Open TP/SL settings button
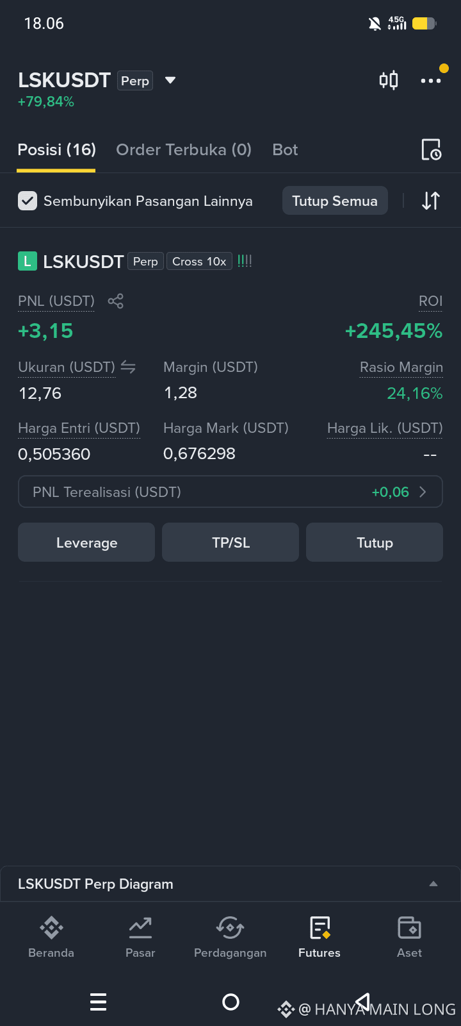Screen dimensions: 461x1026 230,542
